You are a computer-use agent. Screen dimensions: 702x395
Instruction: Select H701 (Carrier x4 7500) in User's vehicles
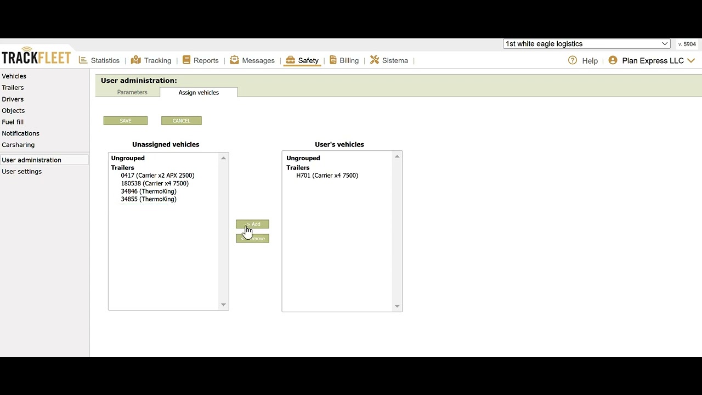(327, 176)
